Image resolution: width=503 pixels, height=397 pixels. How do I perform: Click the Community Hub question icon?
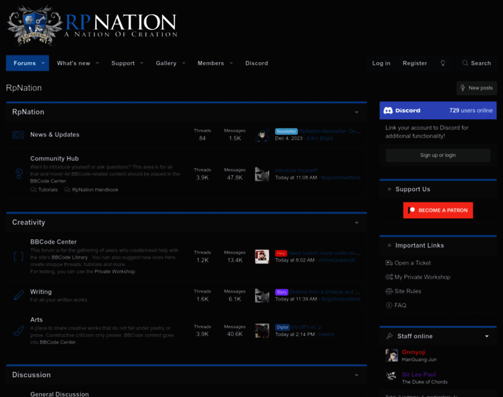click(x=19, y=174)
